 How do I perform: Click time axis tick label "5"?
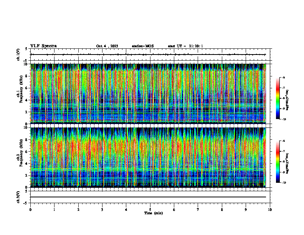tap(150, 210)
